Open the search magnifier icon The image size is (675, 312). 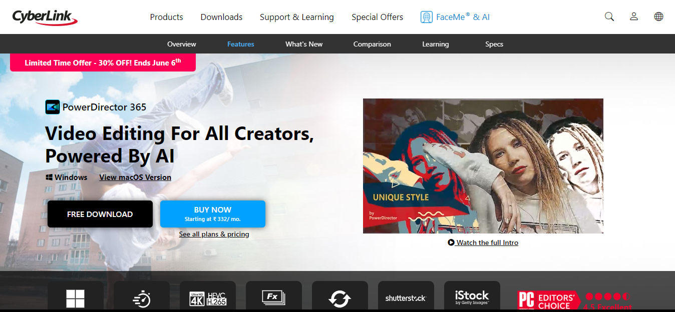pyautogui.click(x=609, y=16)
